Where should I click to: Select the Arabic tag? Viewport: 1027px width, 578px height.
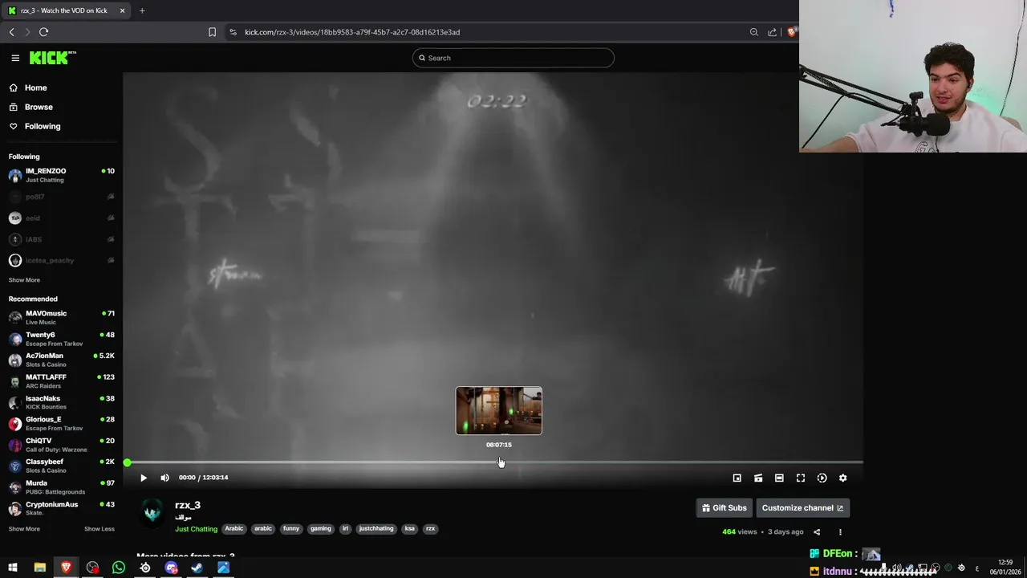point(234,528)
